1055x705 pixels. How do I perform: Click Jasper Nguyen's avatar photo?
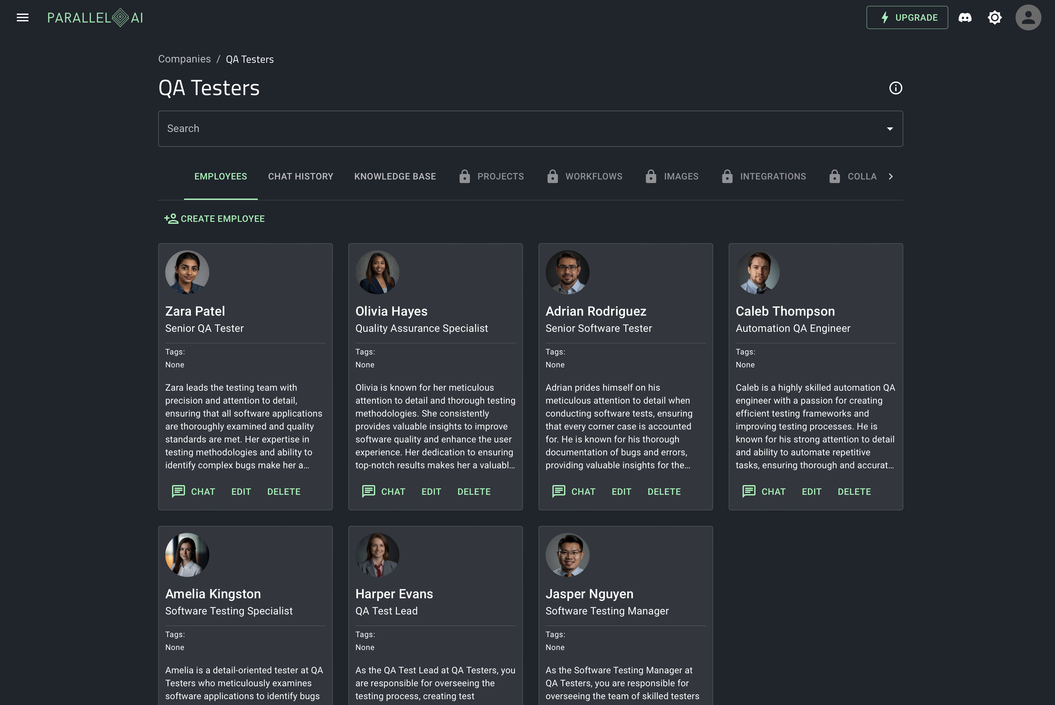568,555
